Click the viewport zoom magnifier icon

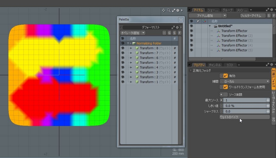point(169,10)
